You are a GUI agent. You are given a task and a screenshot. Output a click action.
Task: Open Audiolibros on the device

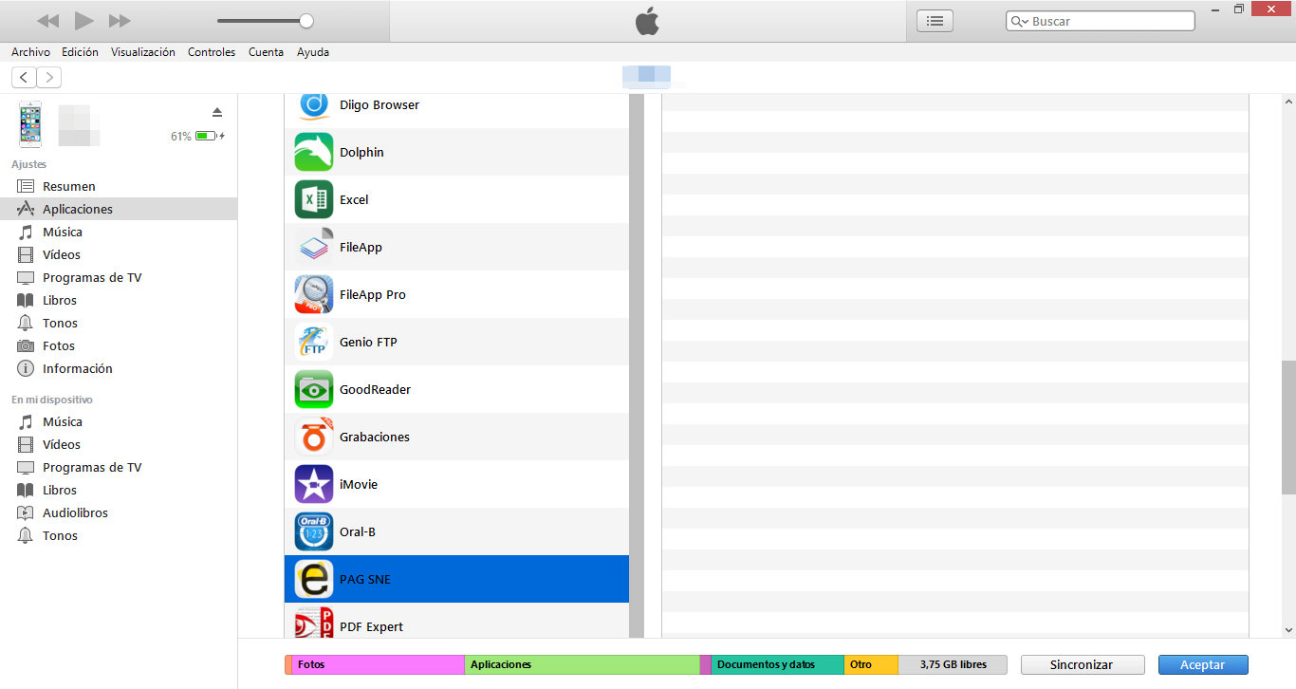(119, 512)
